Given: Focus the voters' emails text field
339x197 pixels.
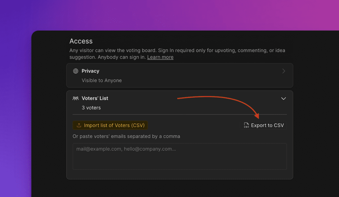Looking at the screenshot, I should click(179, 156).
